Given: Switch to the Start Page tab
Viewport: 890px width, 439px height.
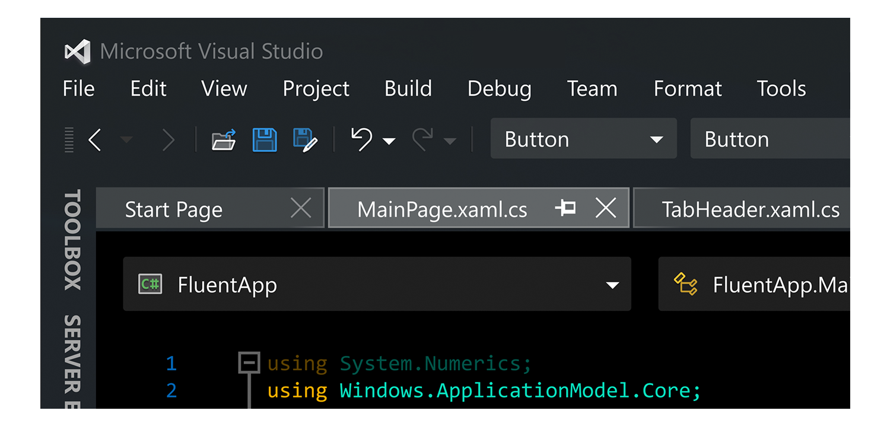Looking at the screenshot, I should click(x=211, y=208).
